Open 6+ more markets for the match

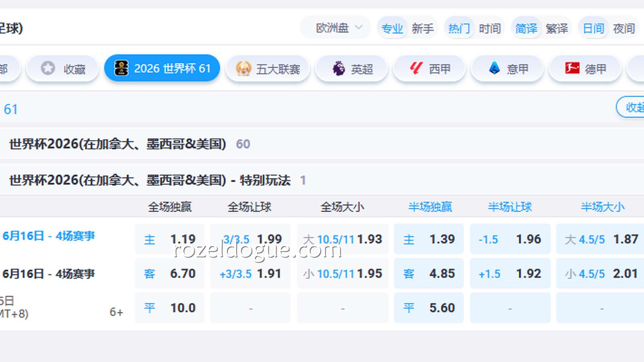pyautogui.click(x=116, y=312)
